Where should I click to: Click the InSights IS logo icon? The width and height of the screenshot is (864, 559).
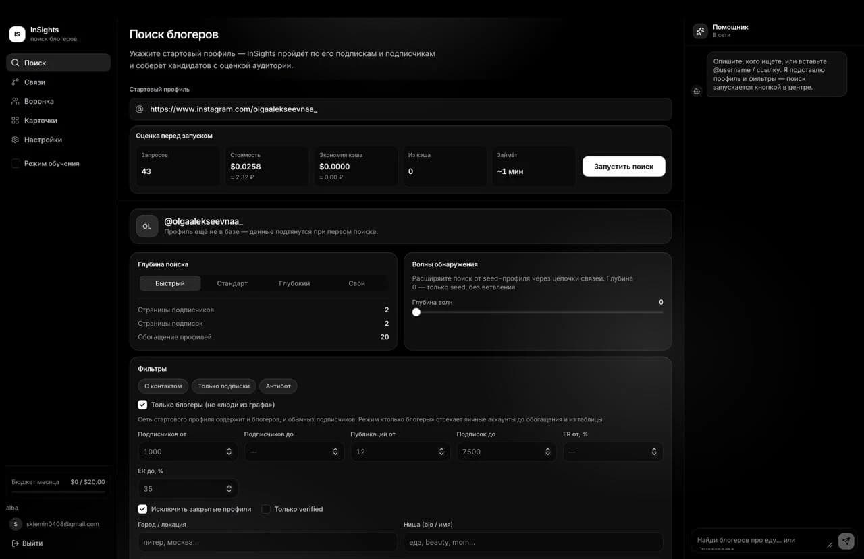(17, 34)
